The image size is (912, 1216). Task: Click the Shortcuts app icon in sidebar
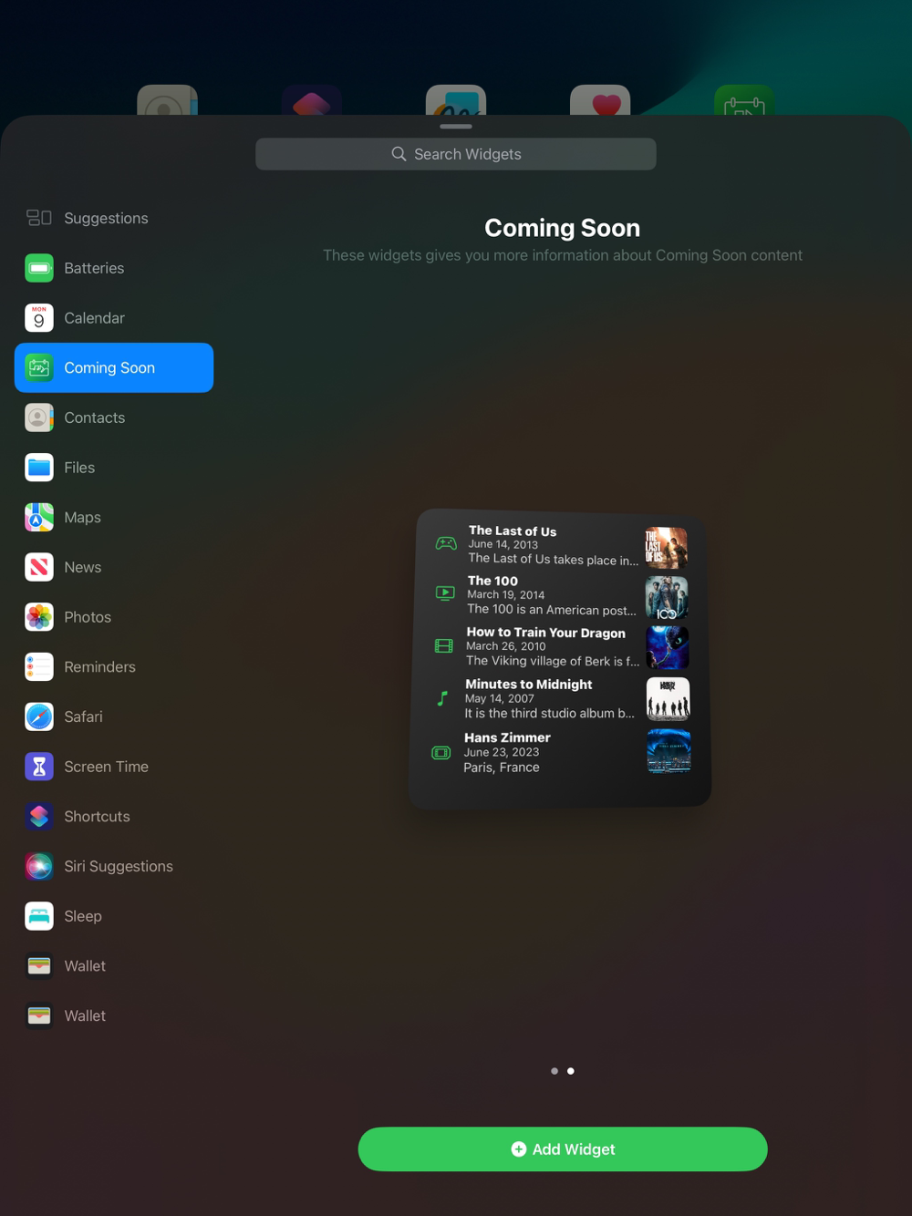39,816
